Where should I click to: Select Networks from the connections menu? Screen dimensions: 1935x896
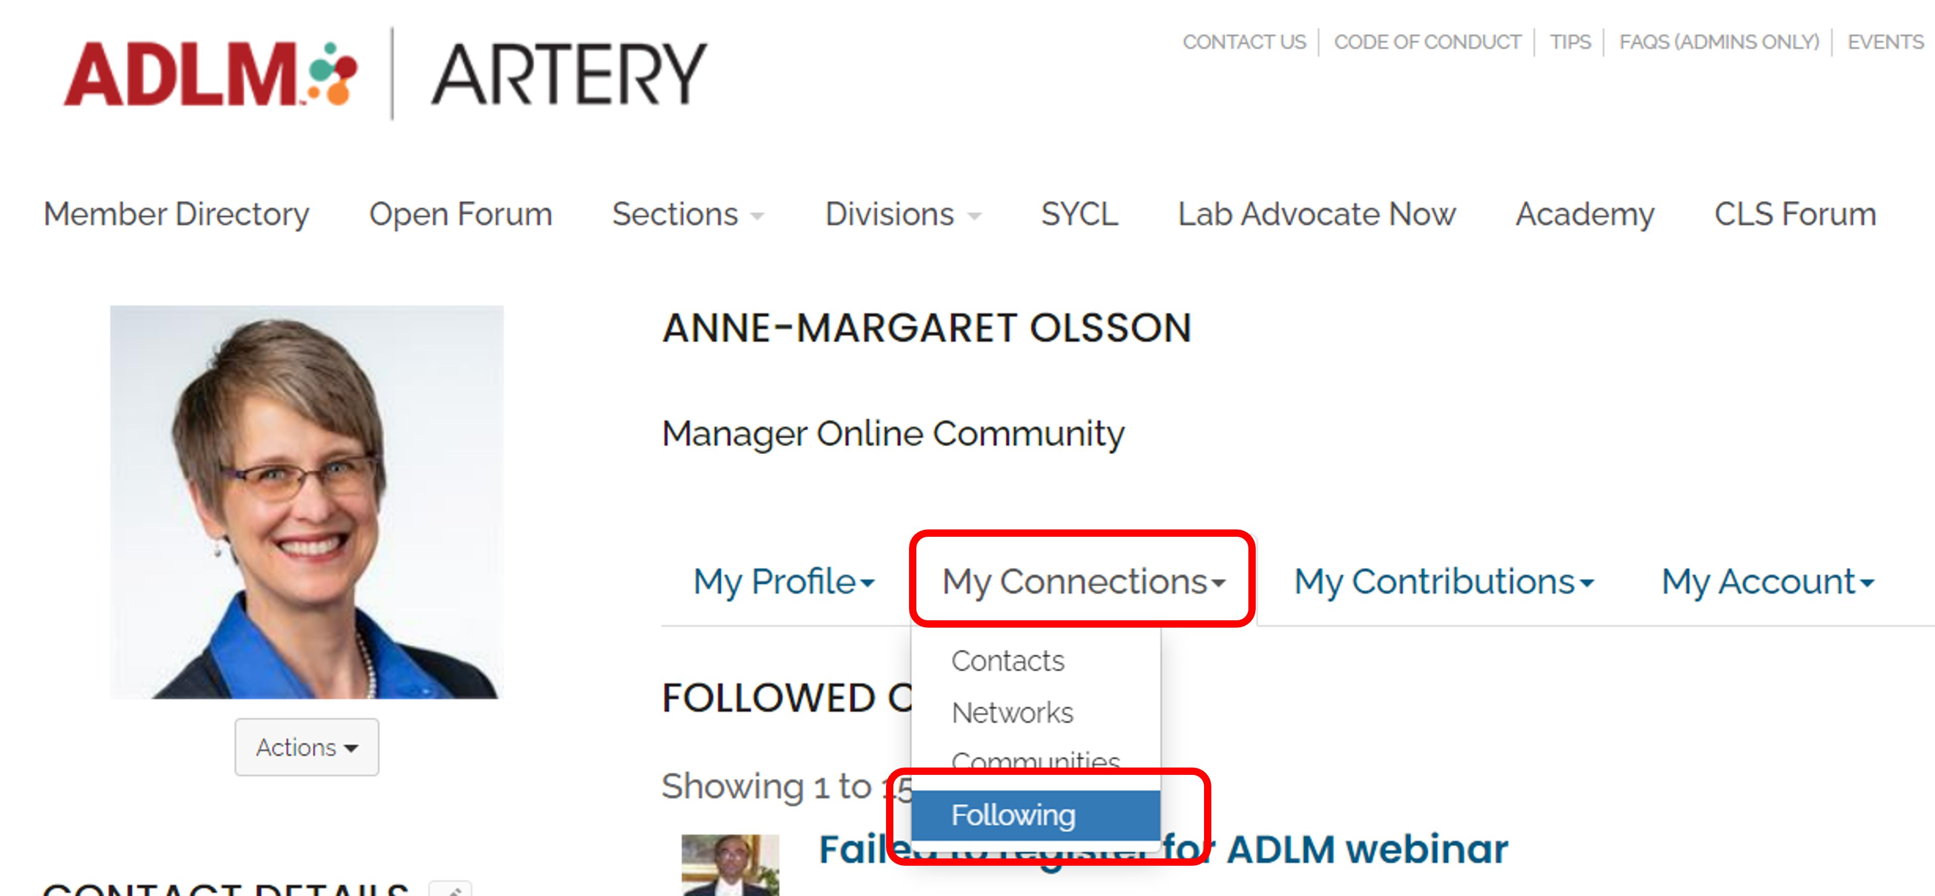tap(1012, 712)
